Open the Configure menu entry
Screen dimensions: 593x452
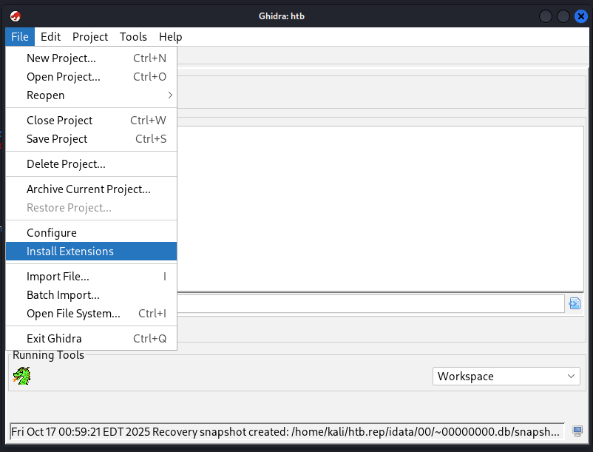tap(52, 233)
